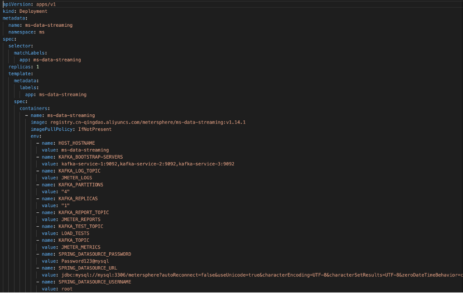Click the Deployment kind value
The image size is (463, 293).
(x=33, y=11)
